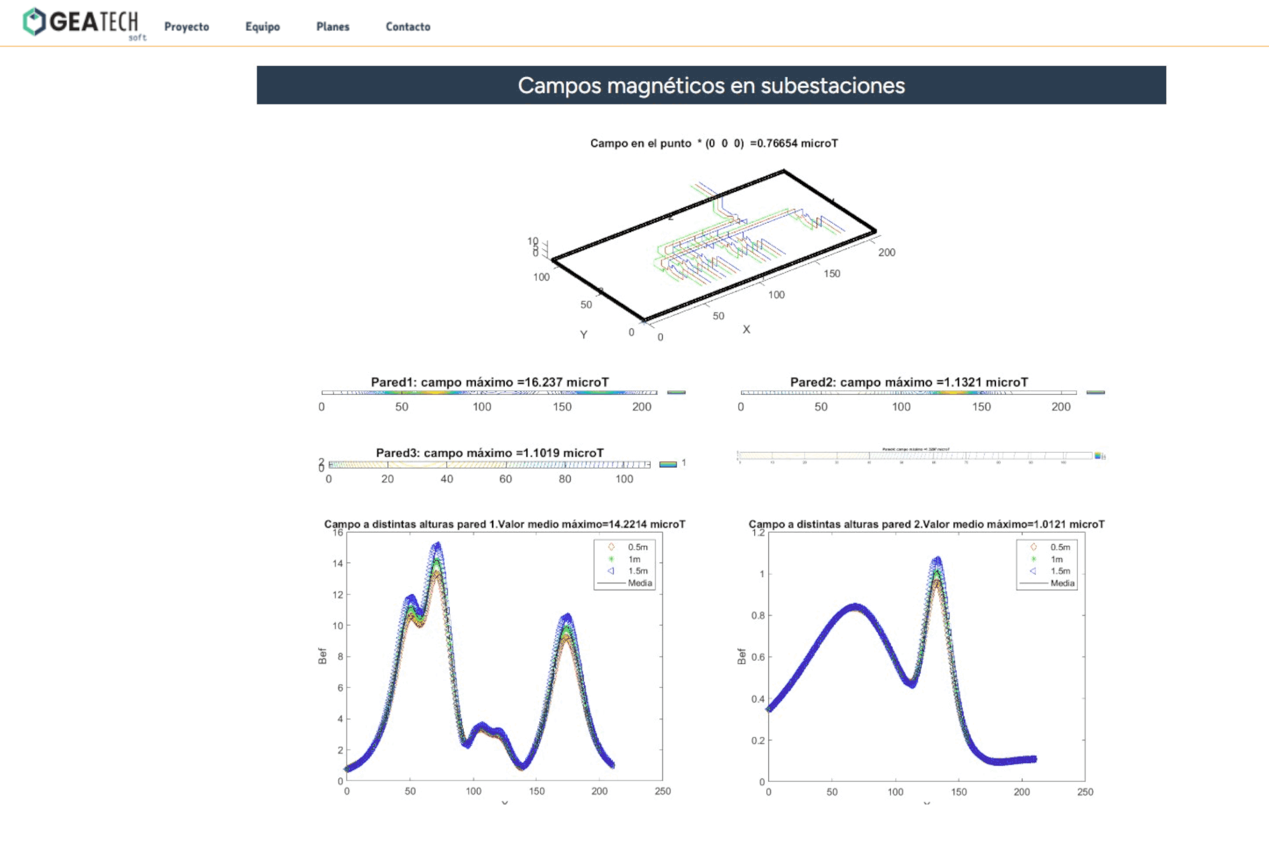The height and width of the screenshot is (844, 1269).
Task: Click the 1m asterisk marker in pared 2 legend
Action: point(1033,559)
